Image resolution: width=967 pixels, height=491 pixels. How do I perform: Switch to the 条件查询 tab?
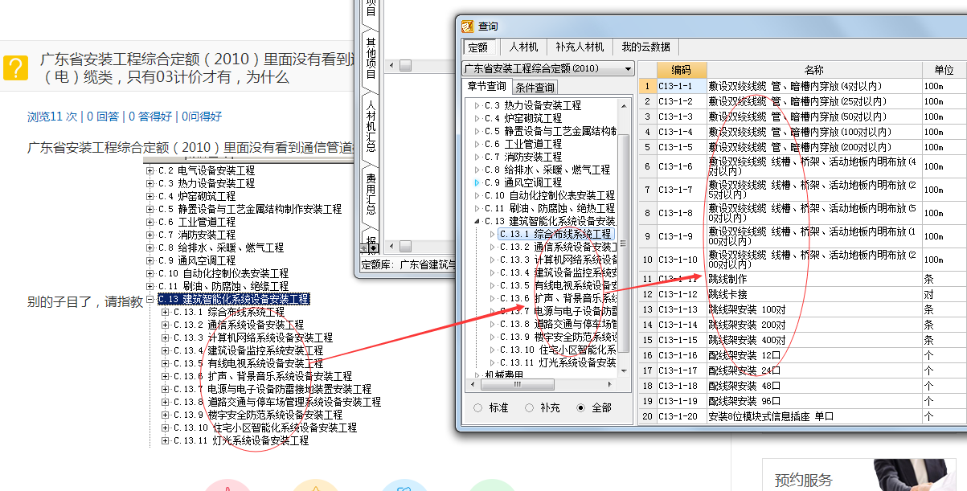pyautogui.click(x=535, y=87)
